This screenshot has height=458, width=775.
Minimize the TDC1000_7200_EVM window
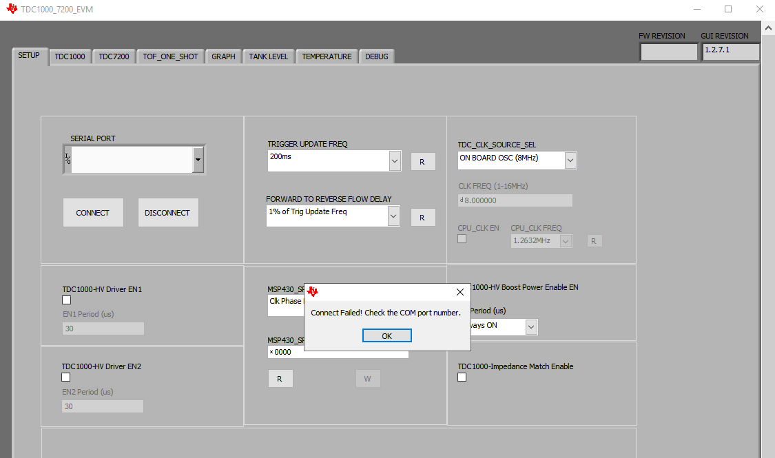tap(697, 10)
